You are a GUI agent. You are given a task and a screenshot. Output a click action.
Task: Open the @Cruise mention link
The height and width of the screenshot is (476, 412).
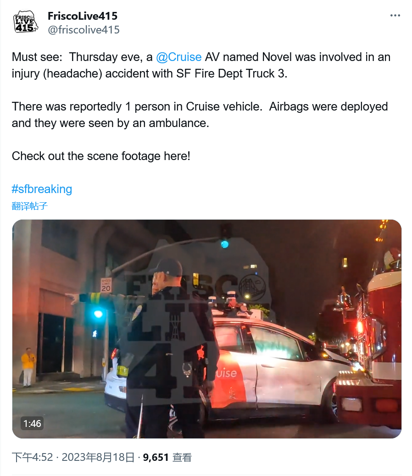(x=179, y=57)
